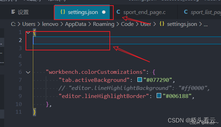
Task: Click the "workbench.colorCustomizations" key text
Action: [x=96, y=72]
